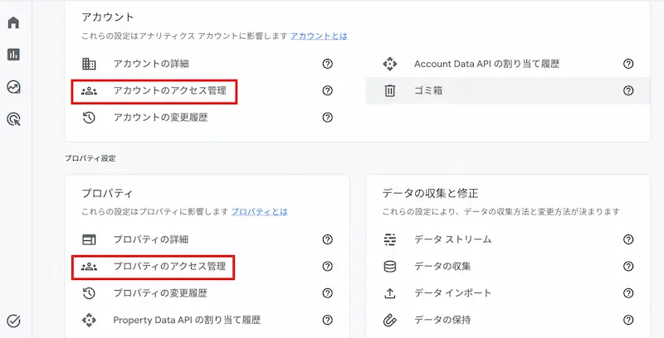Viewport: 664px width, 338px height.
Task: Open the ゴミ箱 item
Action: point(428,90)
